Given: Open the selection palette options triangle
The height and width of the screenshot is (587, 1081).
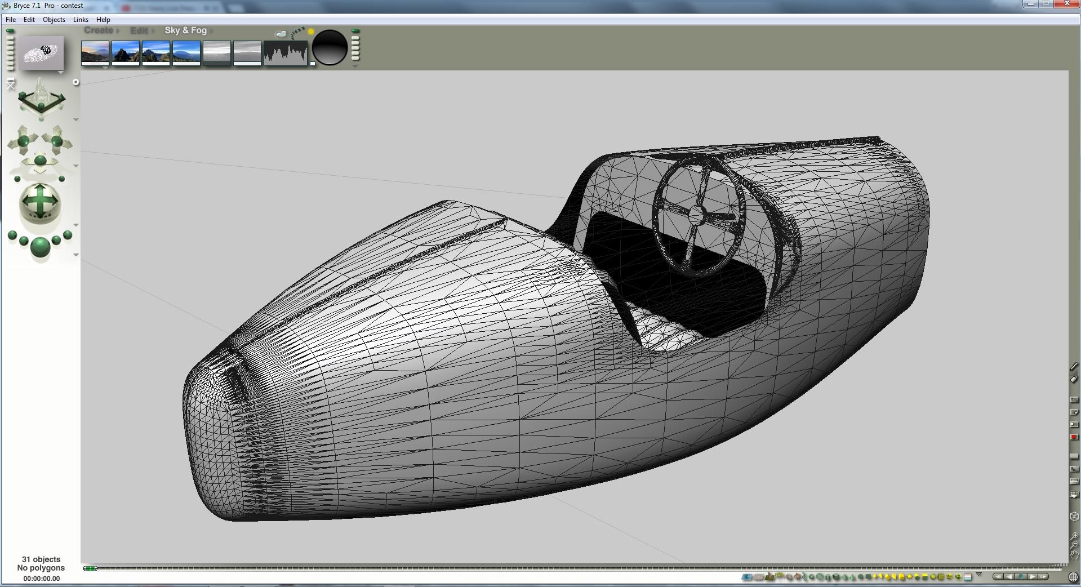Looking at the screenshot, I should coord(979,574).
